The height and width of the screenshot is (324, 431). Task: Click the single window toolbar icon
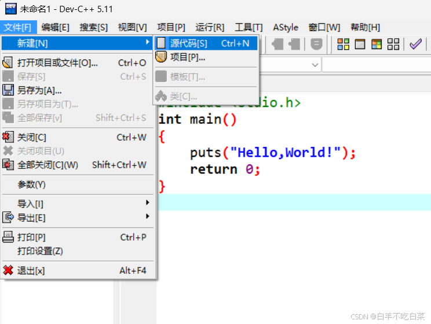coord(360,44)
